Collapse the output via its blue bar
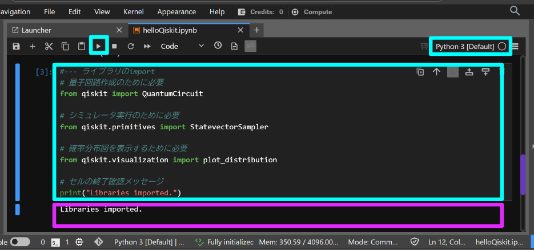 click(x=17, y=210)
